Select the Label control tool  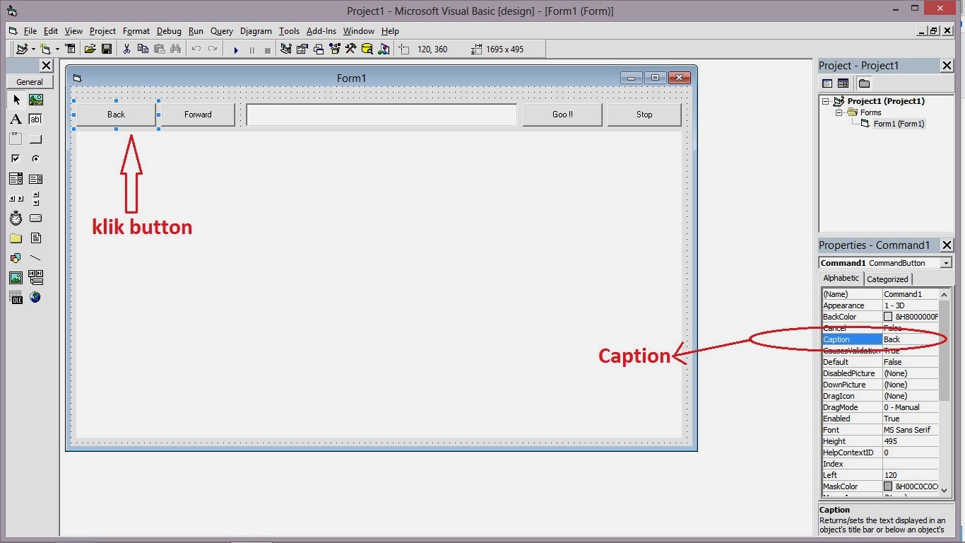16,119
